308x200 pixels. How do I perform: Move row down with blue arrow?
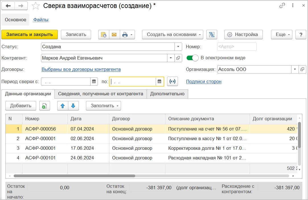click(x=73, y=106)
